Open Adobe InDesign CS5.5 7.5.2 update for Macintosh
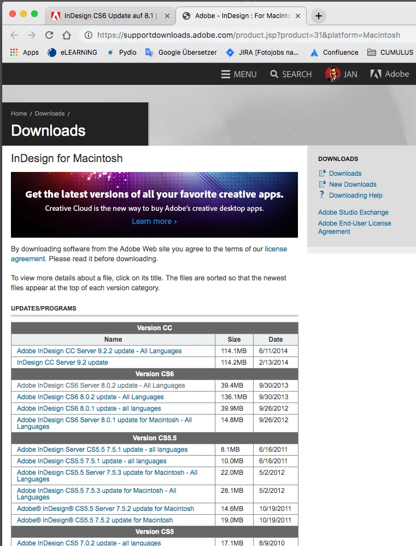416x546 pixels. point(95,520)
